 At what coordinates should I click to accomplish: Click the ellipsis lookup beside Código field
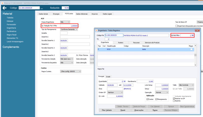42,8
